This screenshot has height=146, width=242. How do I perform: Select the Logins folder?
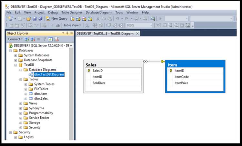tap(29, 137)
